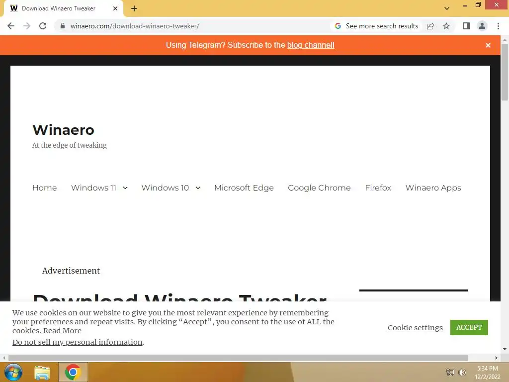509x382 pixels.
Task: Click the Advertisement label
Action: pos(71,271)
